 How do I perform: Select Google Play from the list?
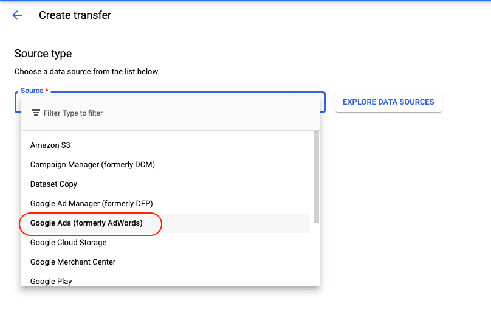[x=165, y=280]
